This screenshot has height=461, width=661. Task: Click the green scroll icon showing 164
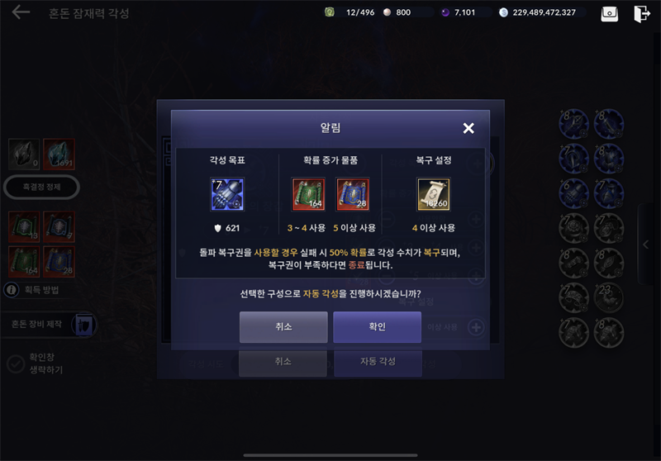[x=308, y=194]
